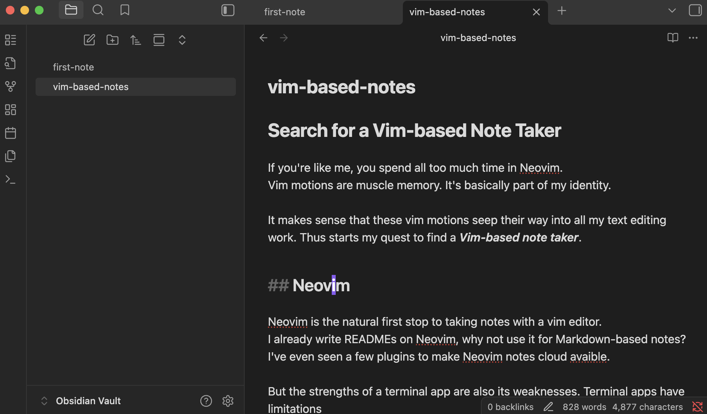Switch to the first-note tab
Viewport: 707px width, 414px height.
click(x=285, y=12)
